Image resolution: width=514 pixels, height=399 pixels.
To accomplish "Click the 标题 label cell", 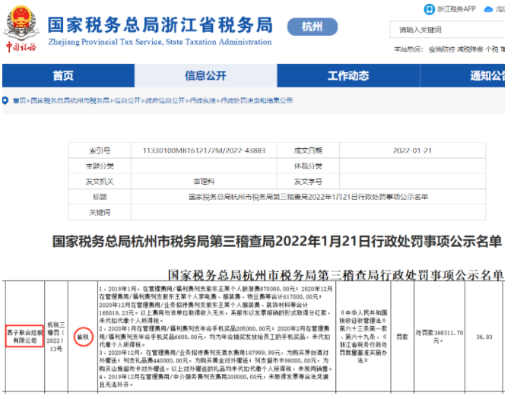I will pos(100,197).
